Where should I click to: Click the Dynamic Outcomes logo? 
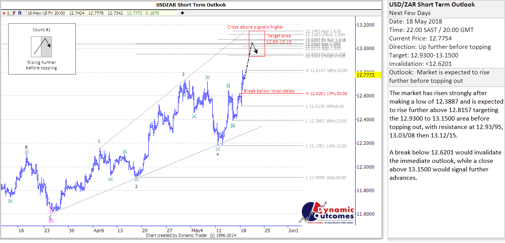tap(326, 212)
